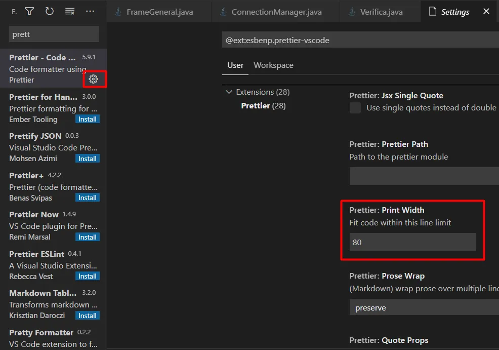
Task: Open the Prettier - Code formatter gear menu
Action: coord(93,79)
